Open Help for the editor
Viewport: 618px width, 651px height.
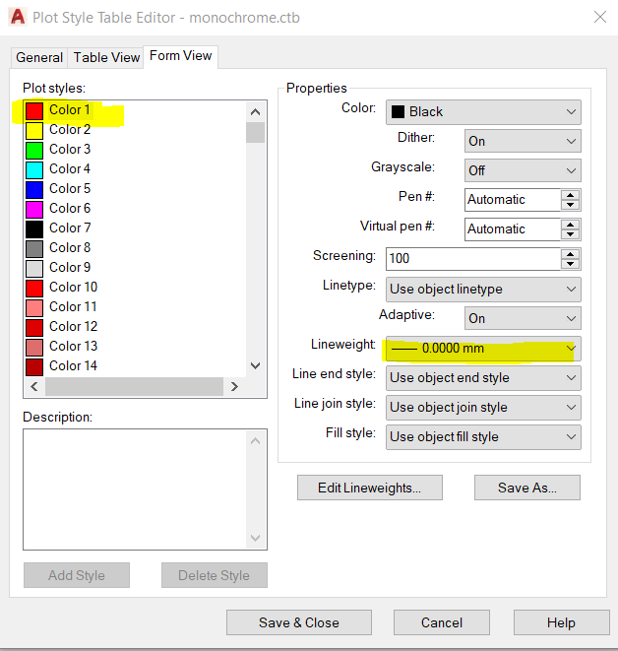[562, 622]
